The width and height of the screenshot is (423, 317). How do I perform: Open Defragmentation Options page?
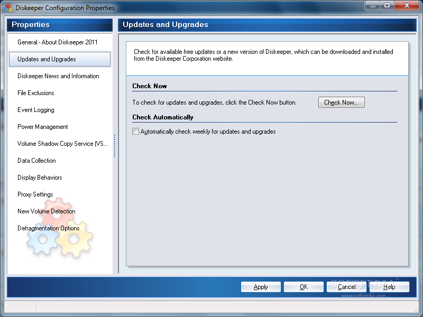point(49,228)
